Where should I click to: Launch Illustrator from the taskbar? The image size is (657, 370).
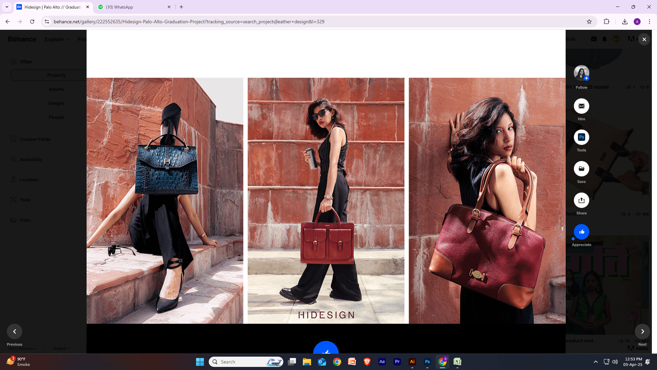(412, 362)
